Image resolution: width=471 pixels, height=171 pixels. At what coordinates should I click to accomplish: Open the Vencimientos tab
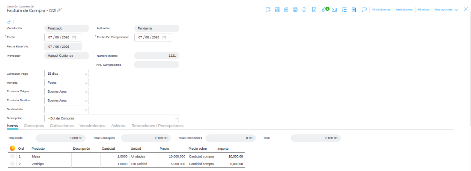pyautogui.click(x=92, y=126)
